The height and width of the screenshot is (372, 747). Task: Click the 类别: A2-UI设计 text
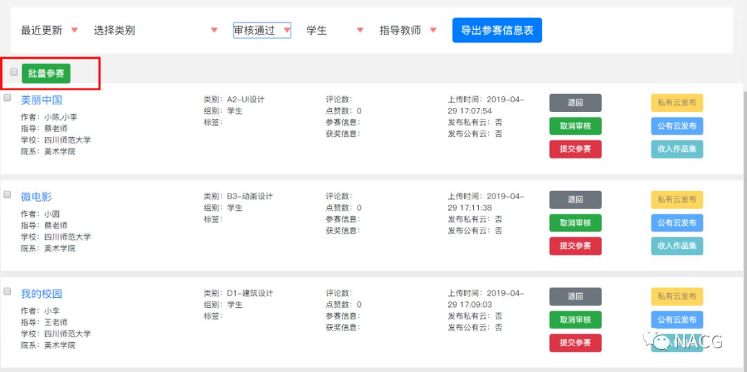(x=234, y=100)
